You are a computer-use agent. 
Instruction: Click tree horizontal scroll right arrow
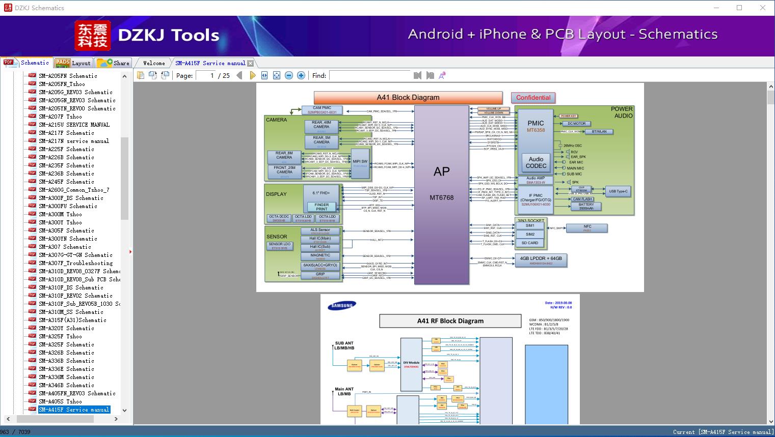click(116, 419)
